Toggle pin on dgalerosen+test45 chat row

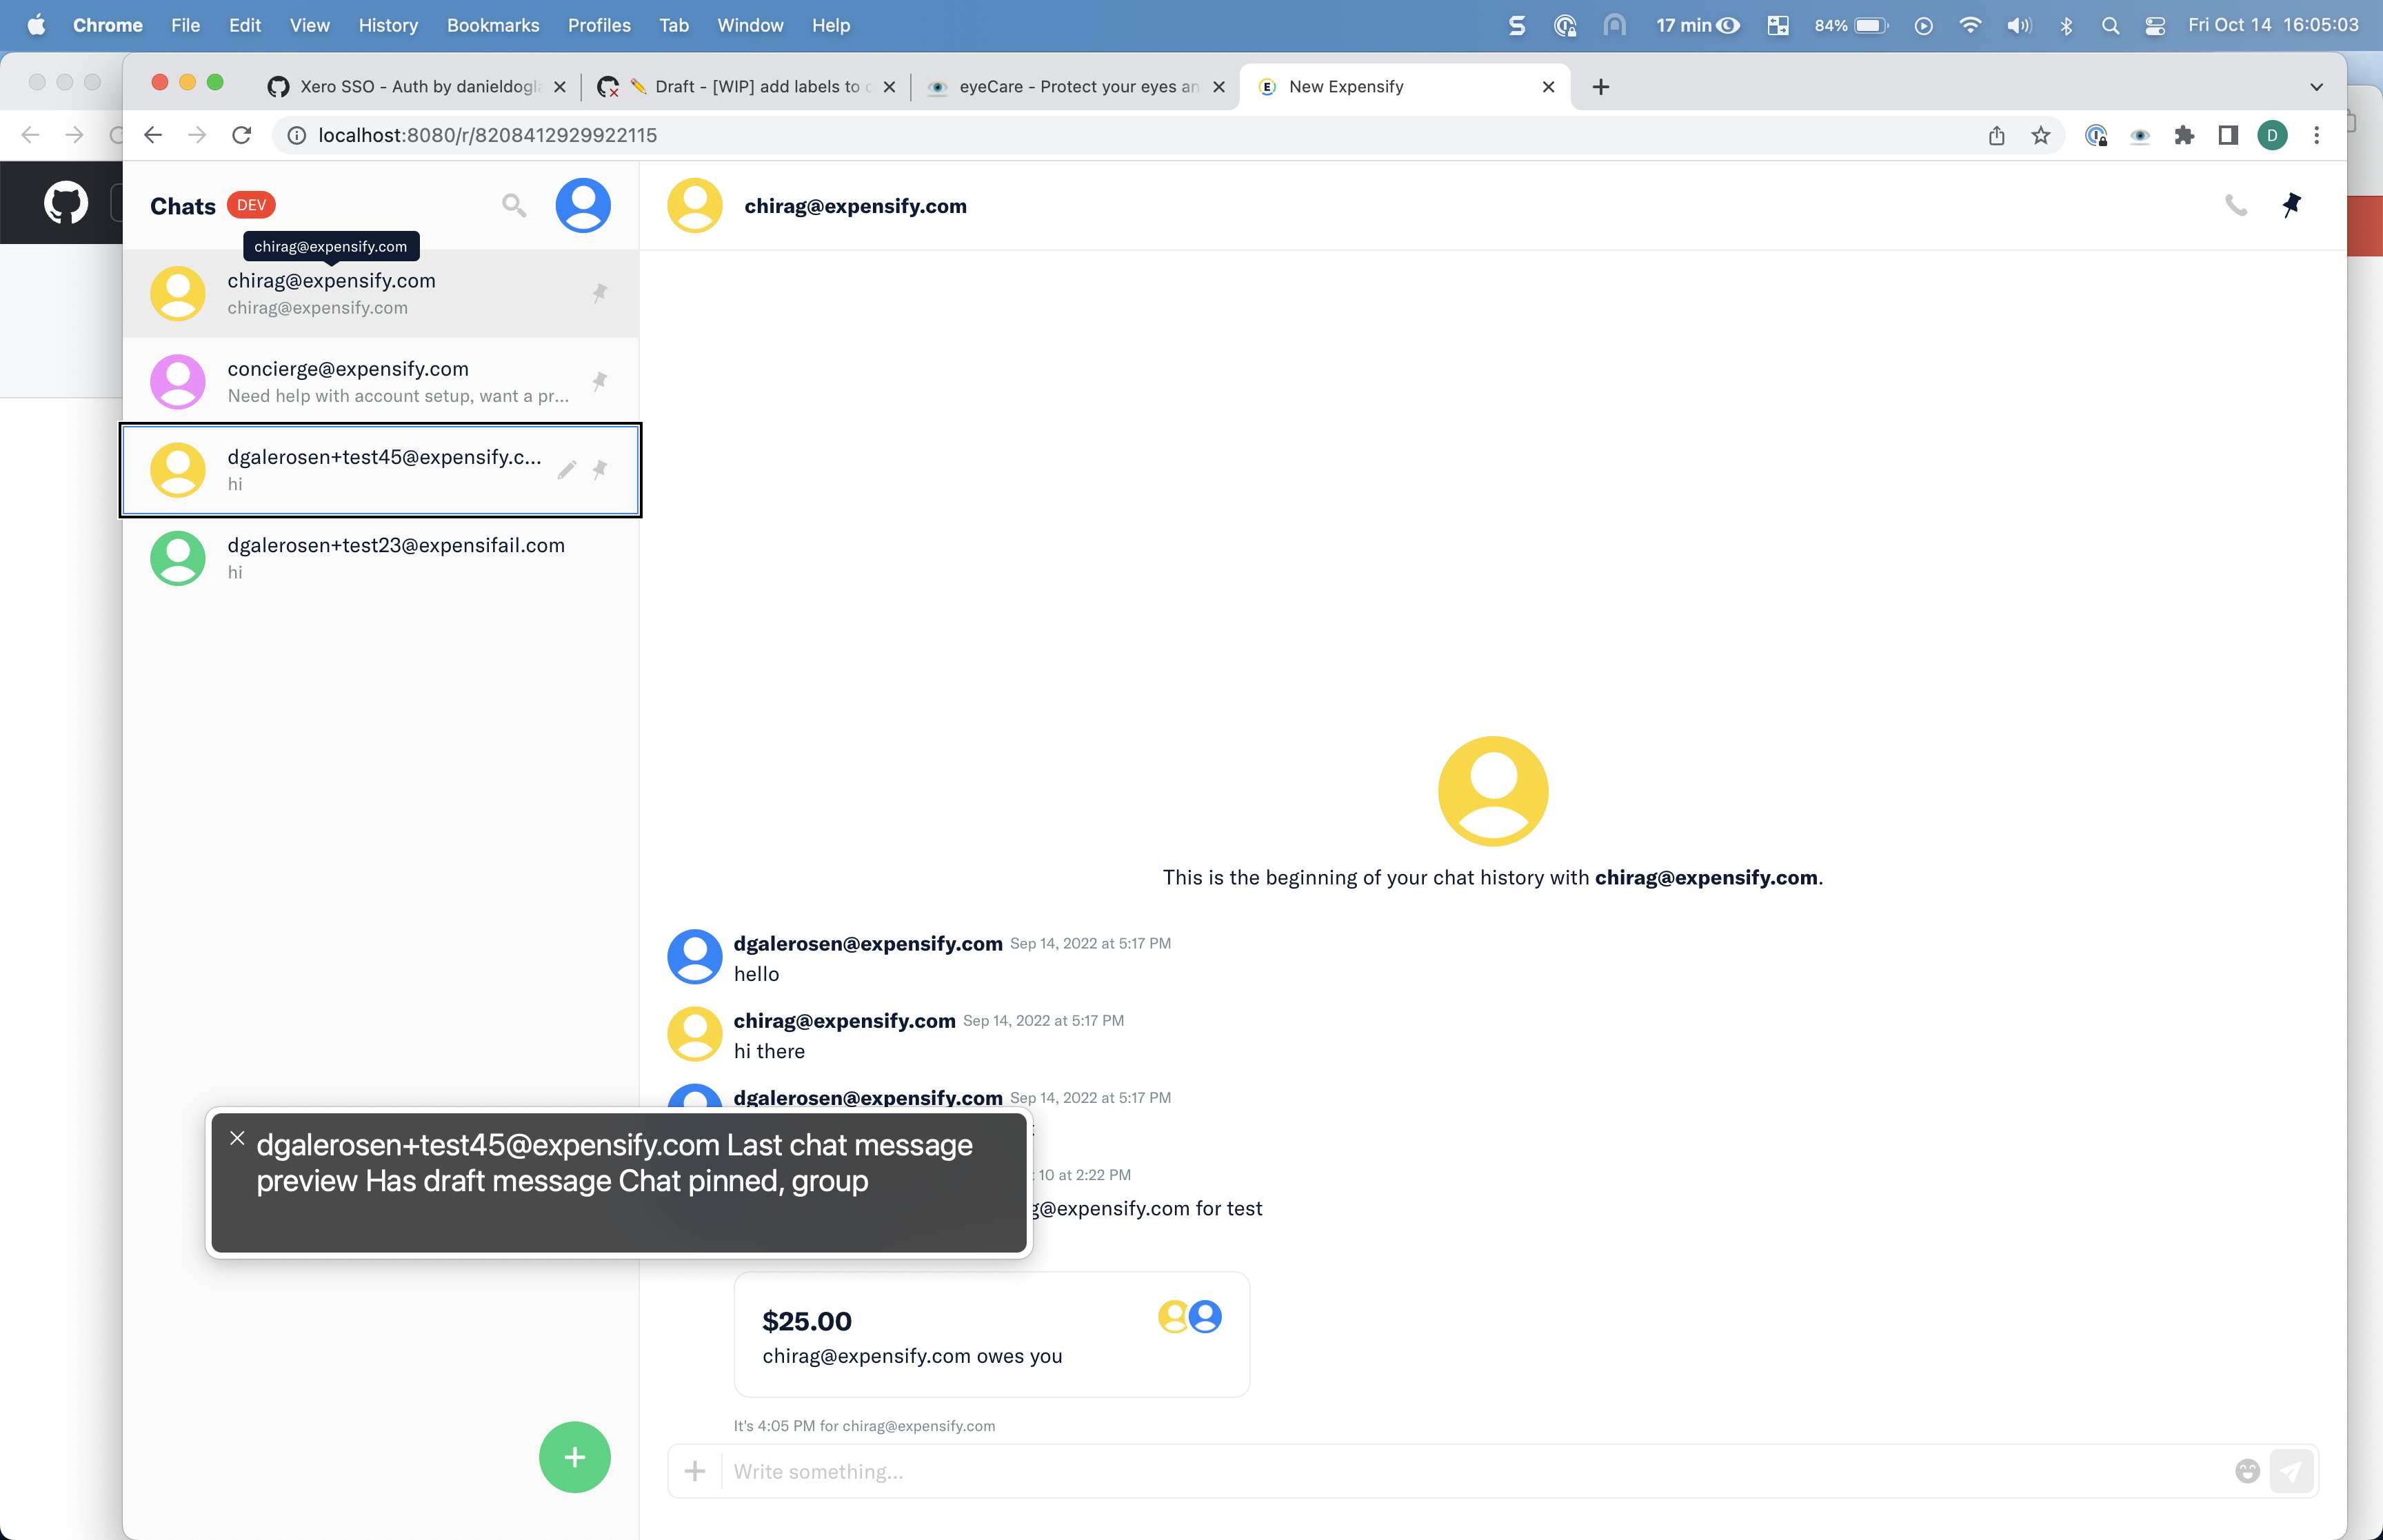pos(599,469)
